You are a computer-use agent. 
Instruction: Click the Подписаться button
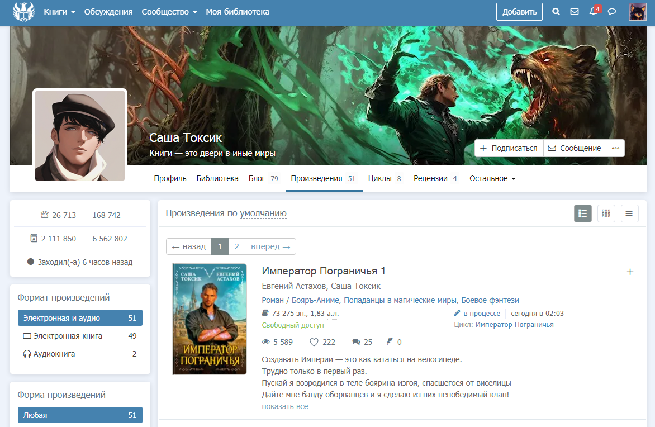tap(509, 148)
